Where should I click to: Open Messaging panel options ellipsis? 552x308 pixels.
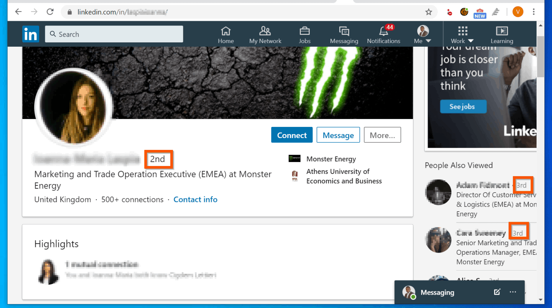tap(513, 292)
